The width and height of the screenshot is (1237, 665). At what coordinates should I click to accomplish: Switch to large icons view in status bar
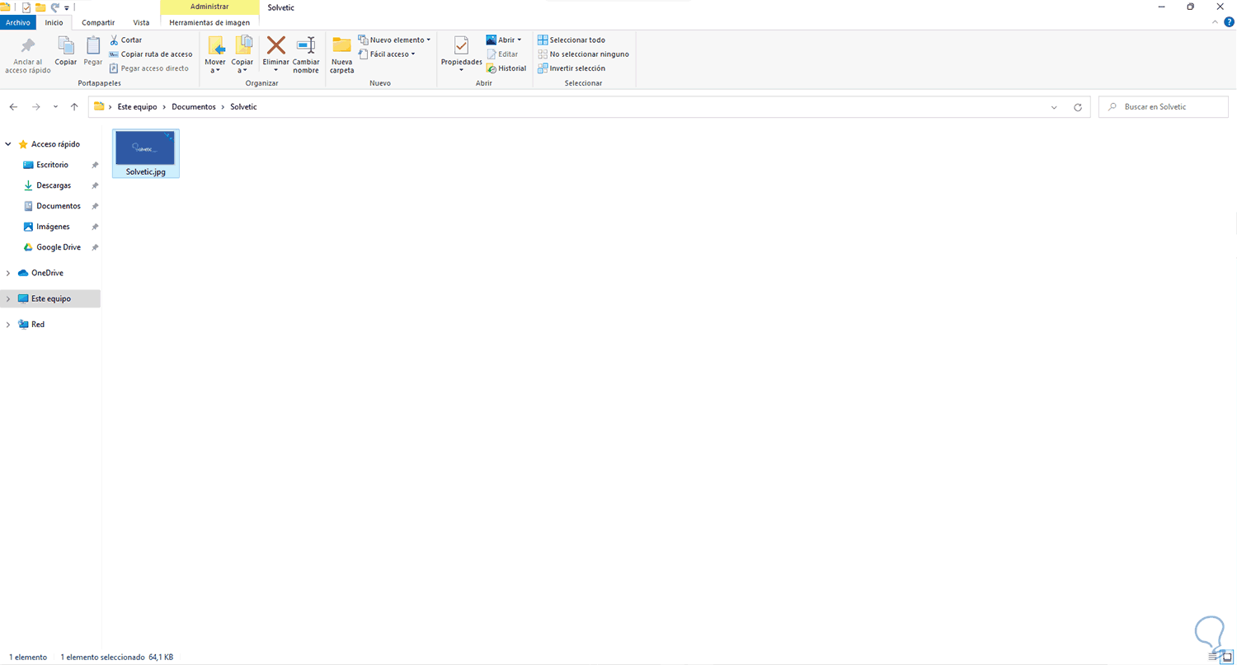click(x=1226, y=657)
